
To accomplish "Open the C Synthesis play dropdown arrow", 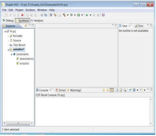I will [90, 15].
